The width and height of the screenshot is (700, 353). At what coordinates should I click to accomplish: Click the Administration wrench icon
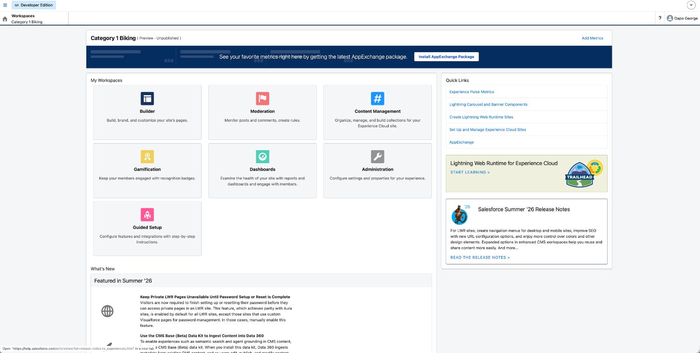pyautogui.click(x=378, y=156)
